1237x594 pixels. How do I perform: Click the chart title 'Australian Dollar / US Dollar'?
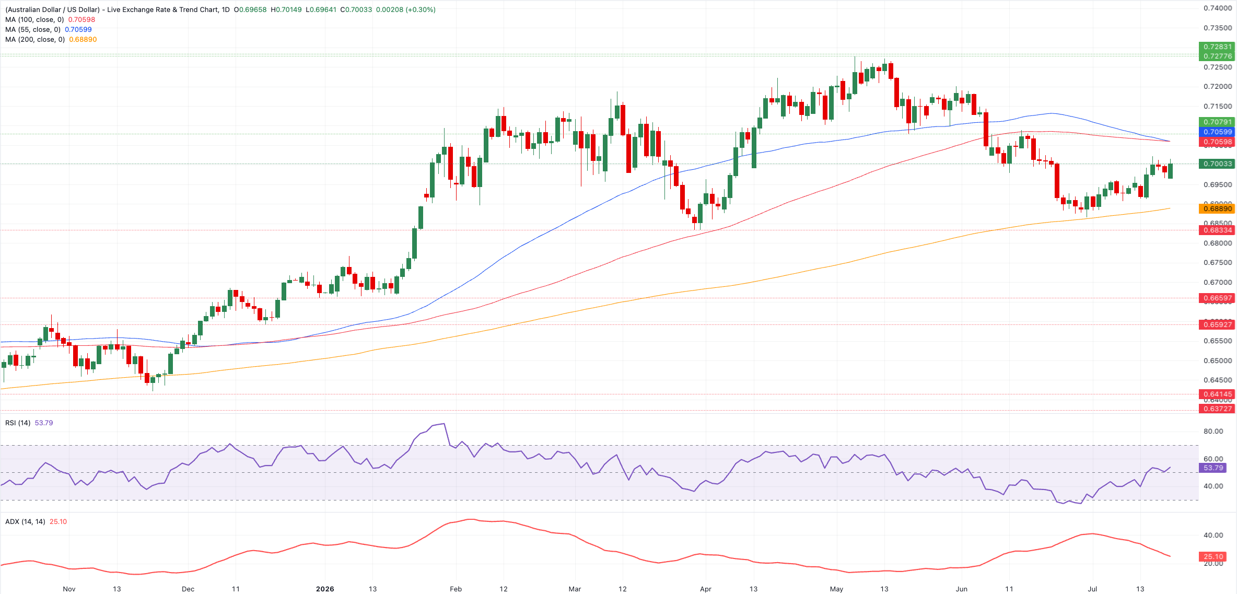click(x=52, y=9)
